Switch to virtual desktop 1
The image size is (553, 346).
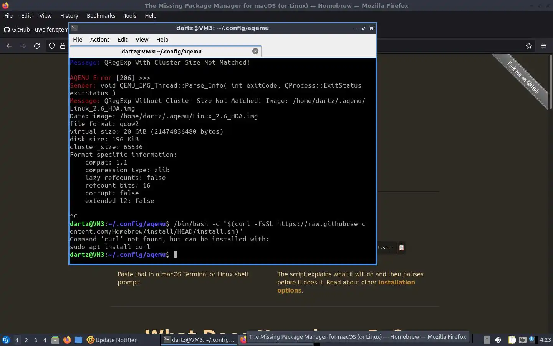17,340
